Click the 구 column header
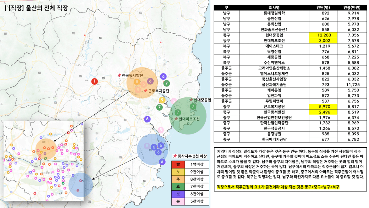Viewport: 369px width, 208px height. [x=226, y=8]
